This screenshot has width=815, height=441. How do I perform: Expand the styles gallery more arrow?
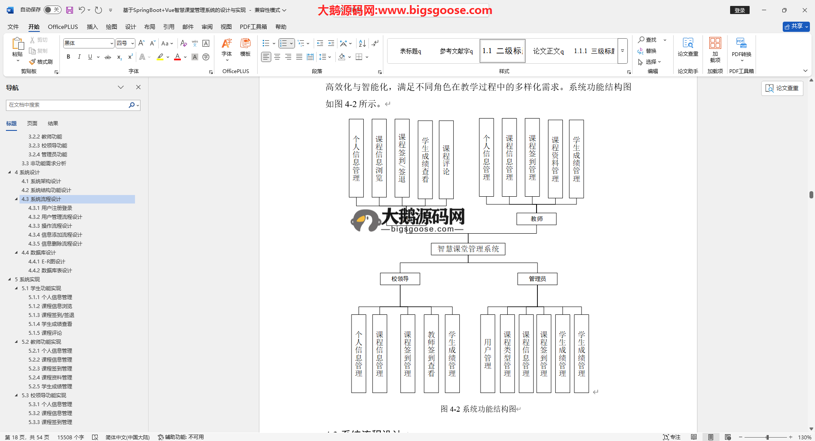pos(622,51)
